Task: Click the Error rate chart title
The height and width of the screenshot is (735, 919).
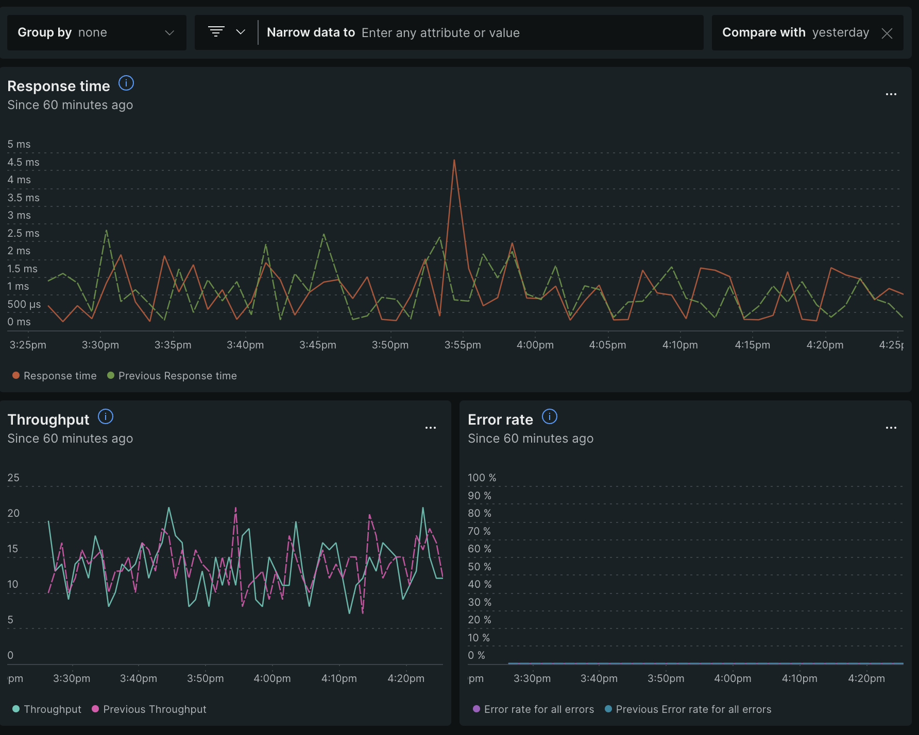Action: (x=500, y=419)
